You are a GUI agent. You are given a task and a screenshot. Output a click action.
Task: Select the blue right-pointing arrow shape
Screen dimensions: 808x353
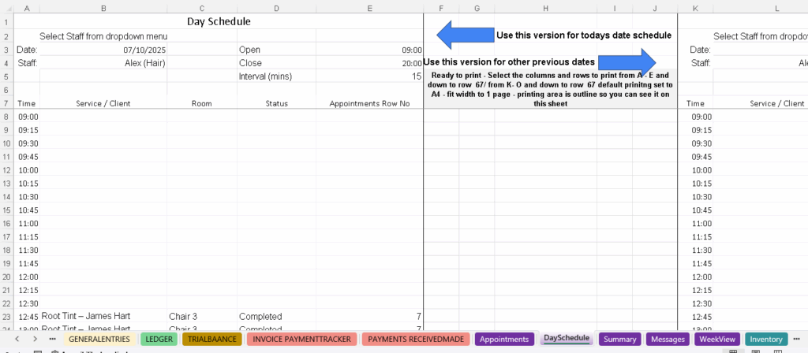(x=627, y=62)
